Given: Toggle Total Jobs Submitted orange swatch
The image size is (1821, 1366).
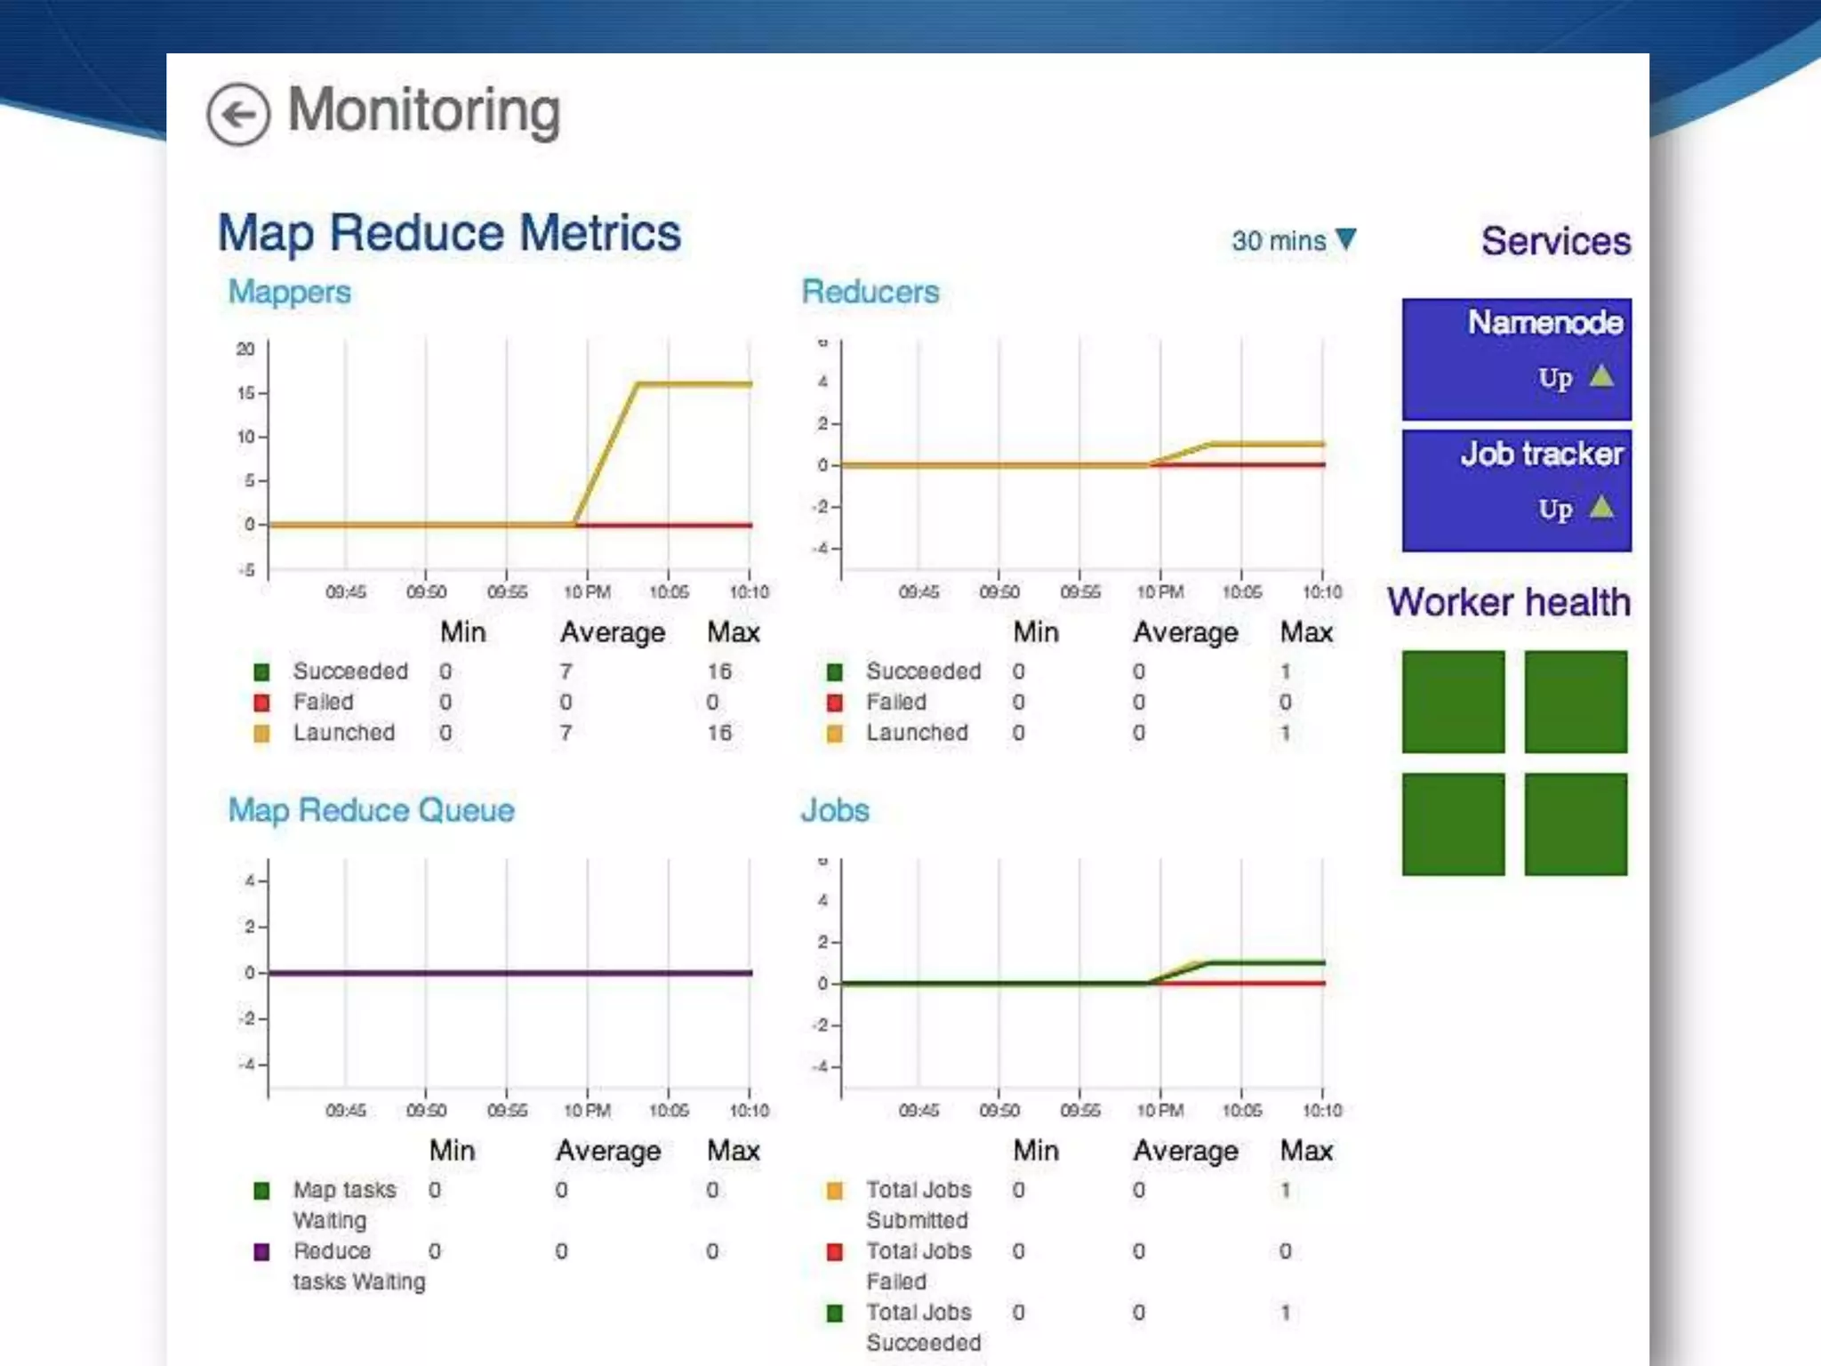Looking at the screenshot, I should pos(834,1191).
